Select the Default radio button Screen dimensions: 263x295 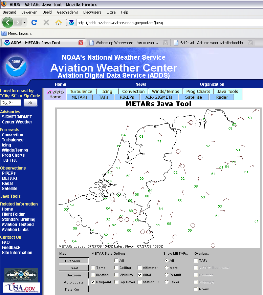click(x=167, y=275)
